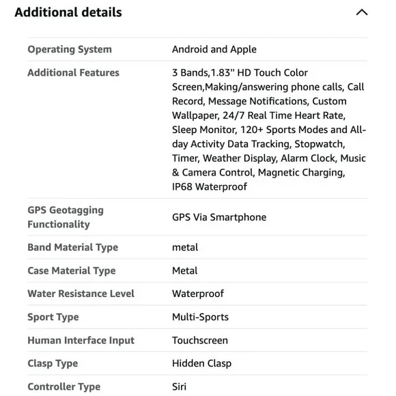The height and width of the screenshot is (396, 396).
Task: Click GPS Geotagging Functionality label
Action: [66, 217]
